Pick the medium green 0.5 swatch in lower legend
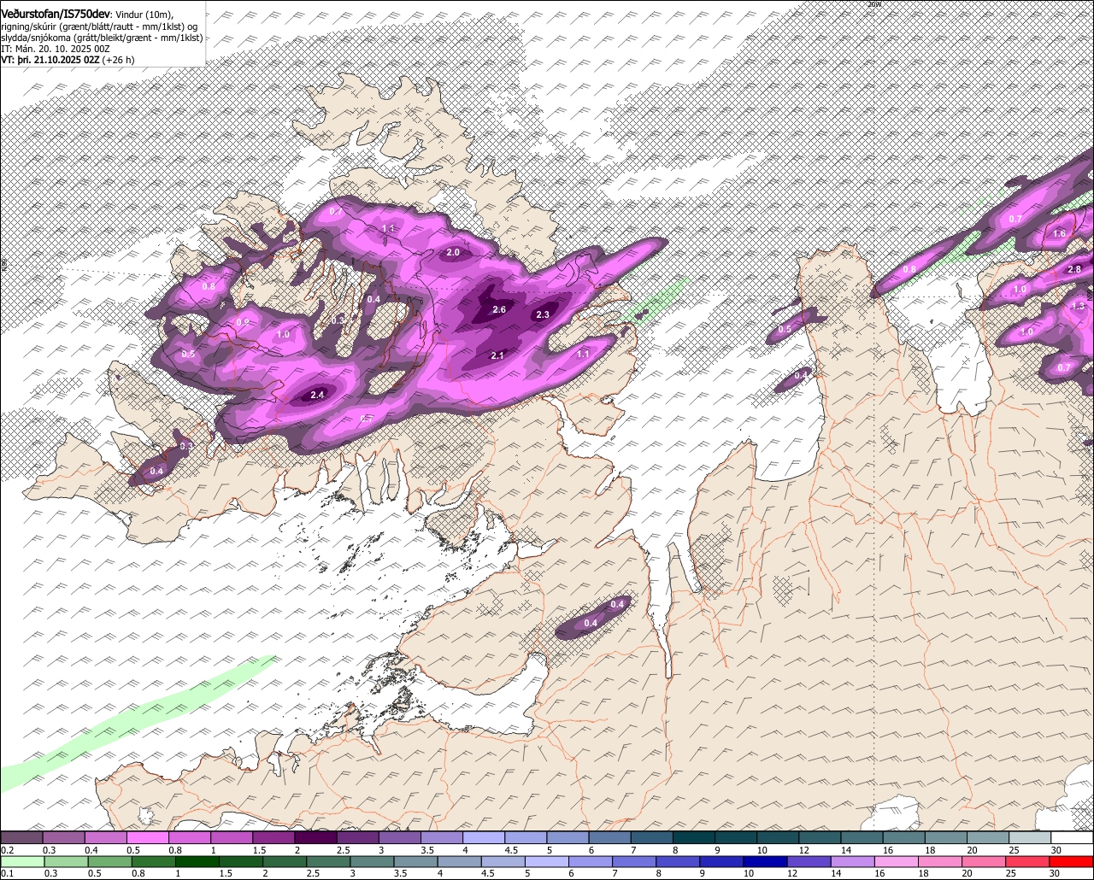Screen dimensions: 1094x880 pos(109,862)
